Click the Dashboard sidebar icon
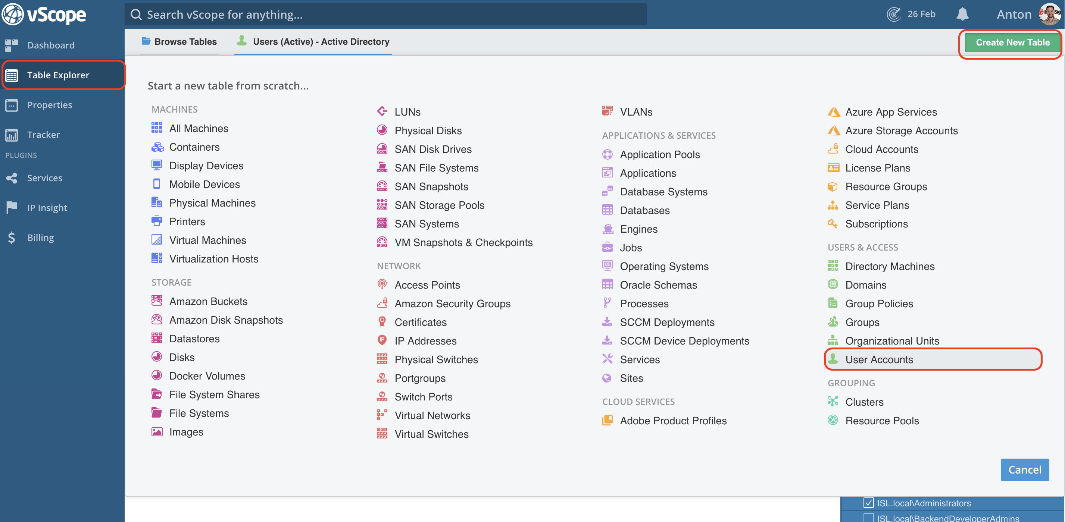The image size is (1065, 522). tap(12, 45)
